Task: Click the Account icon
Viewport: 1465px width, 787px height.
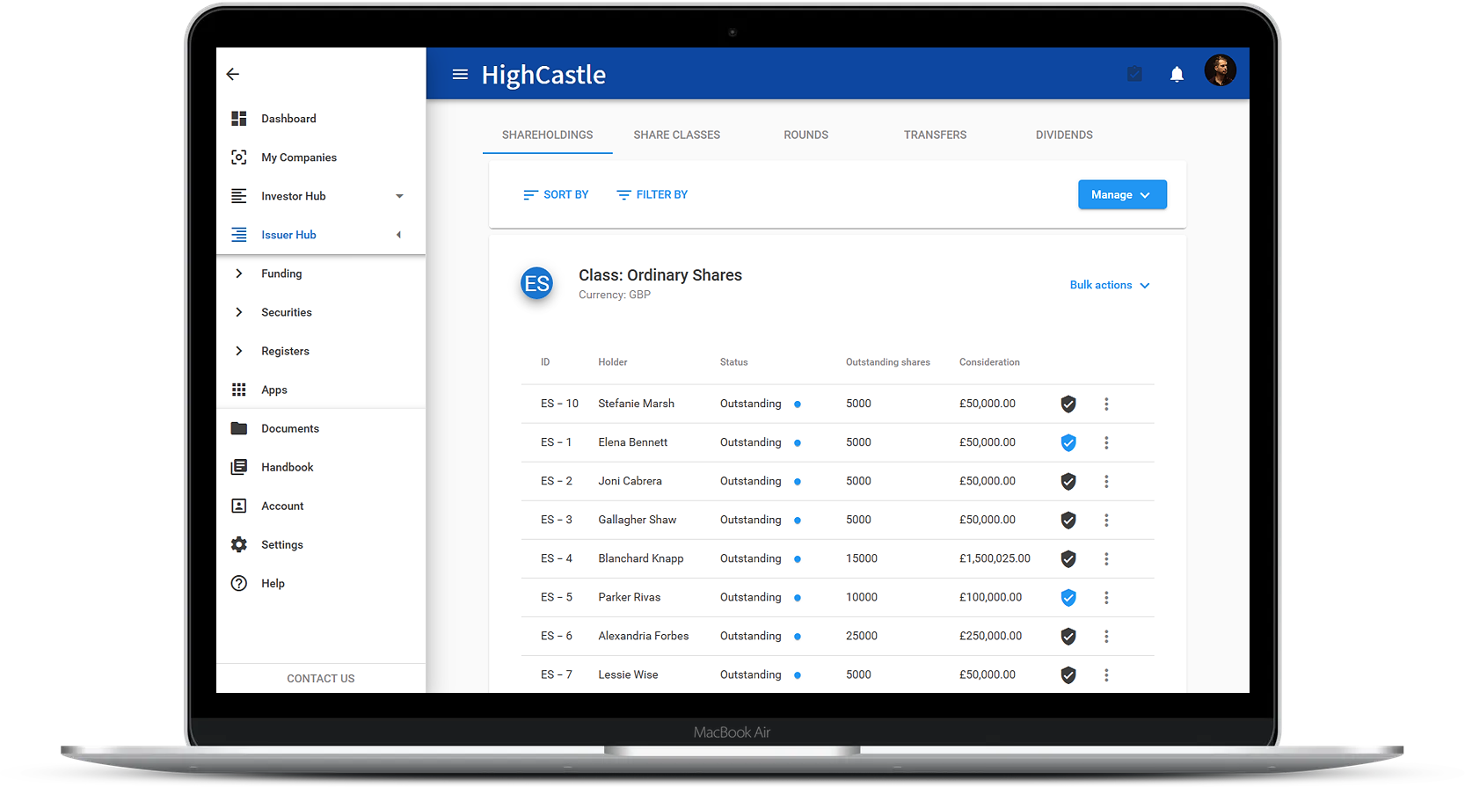Action: (x=238, y=506)
